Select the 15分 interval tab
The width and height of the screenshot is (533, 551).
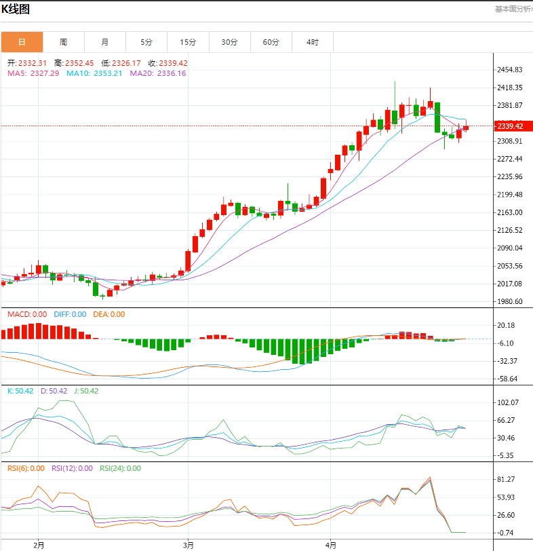(188, 42)
